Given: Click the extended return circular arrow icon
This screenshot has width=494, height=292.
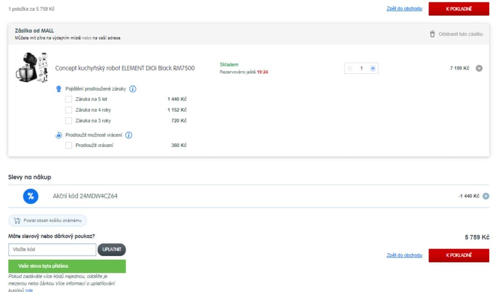Looking at the screenshot, I should pos(59,135).
